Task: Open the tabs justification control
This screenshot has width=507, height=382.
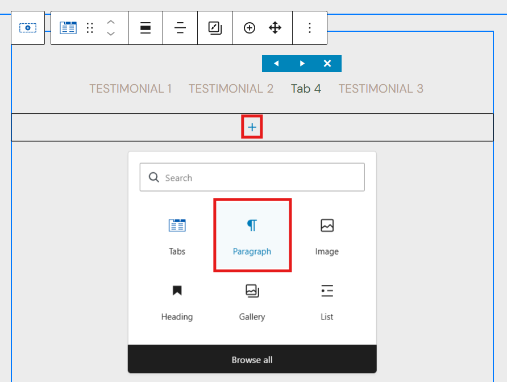Action: [x=180, y=28]
